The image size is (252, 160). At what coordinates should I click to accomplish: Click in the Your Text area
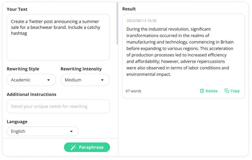(x=58, y=37)
